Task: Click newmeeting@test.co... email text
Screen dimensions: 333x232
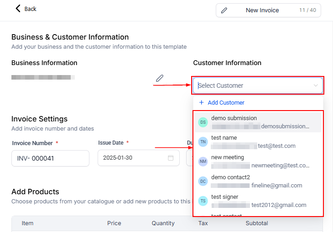Action: tap(281, 166)
